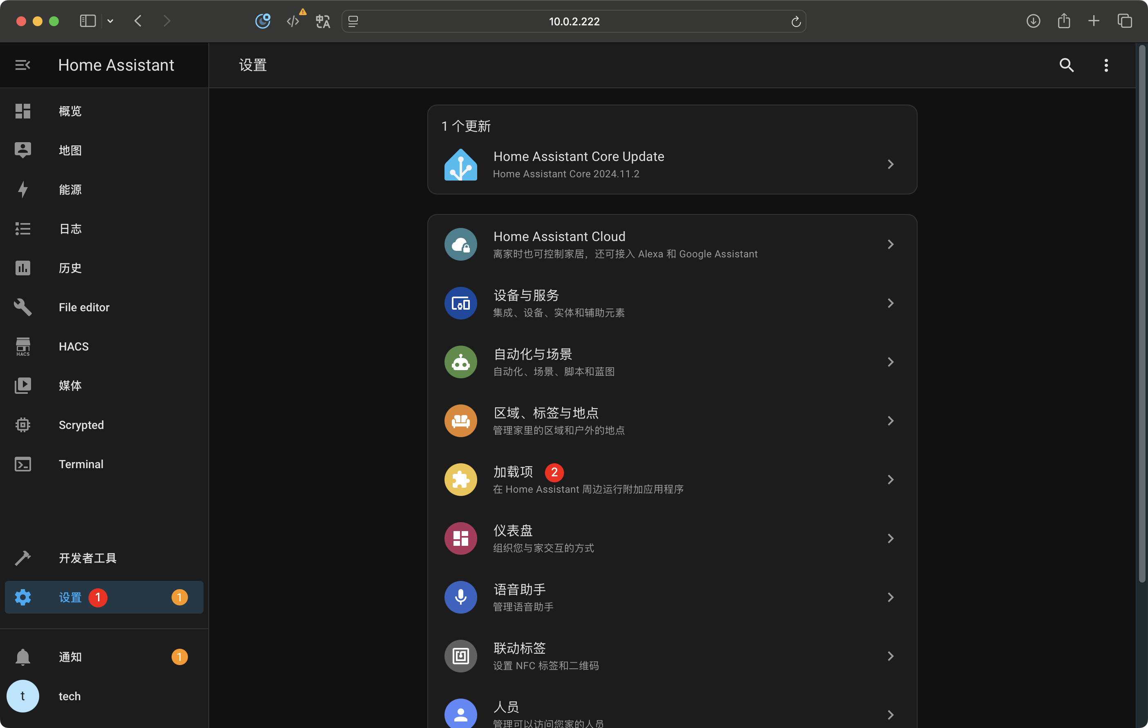Click the Home Assistant Cloud icon

460,244
